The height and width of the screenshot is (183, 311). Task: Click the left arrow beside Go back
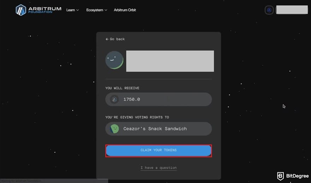[107, 39]
